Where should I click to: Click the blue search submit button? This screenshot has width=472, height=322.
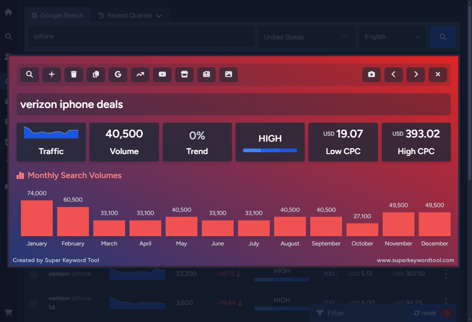[443, 37]
